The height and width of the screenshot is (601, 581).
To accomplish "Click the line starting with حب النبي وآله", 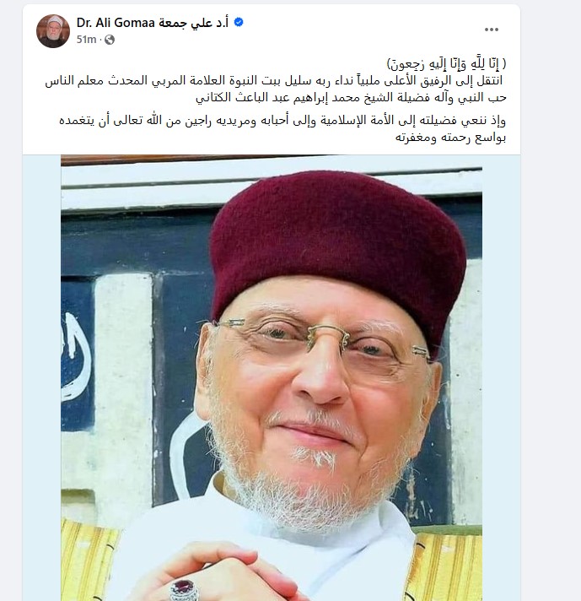I will coord(351,97).
